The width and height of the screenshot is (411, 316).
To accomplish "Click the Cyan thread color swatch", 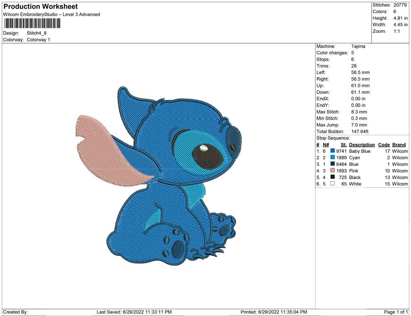I will tap(333, 157).
